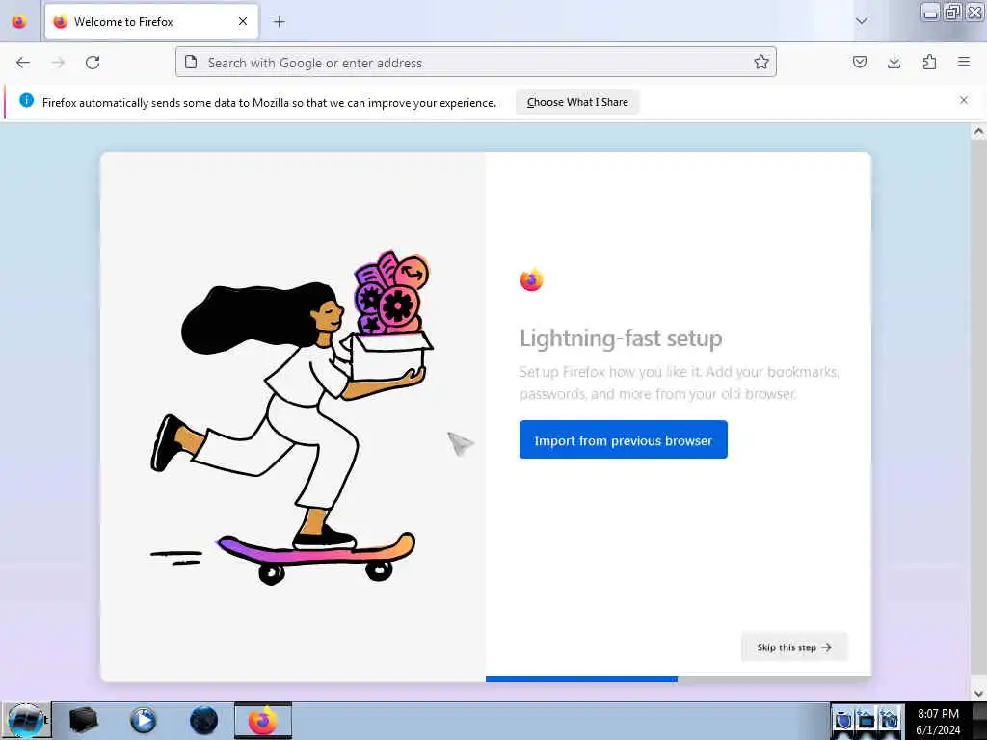Reload the current page

93,63
